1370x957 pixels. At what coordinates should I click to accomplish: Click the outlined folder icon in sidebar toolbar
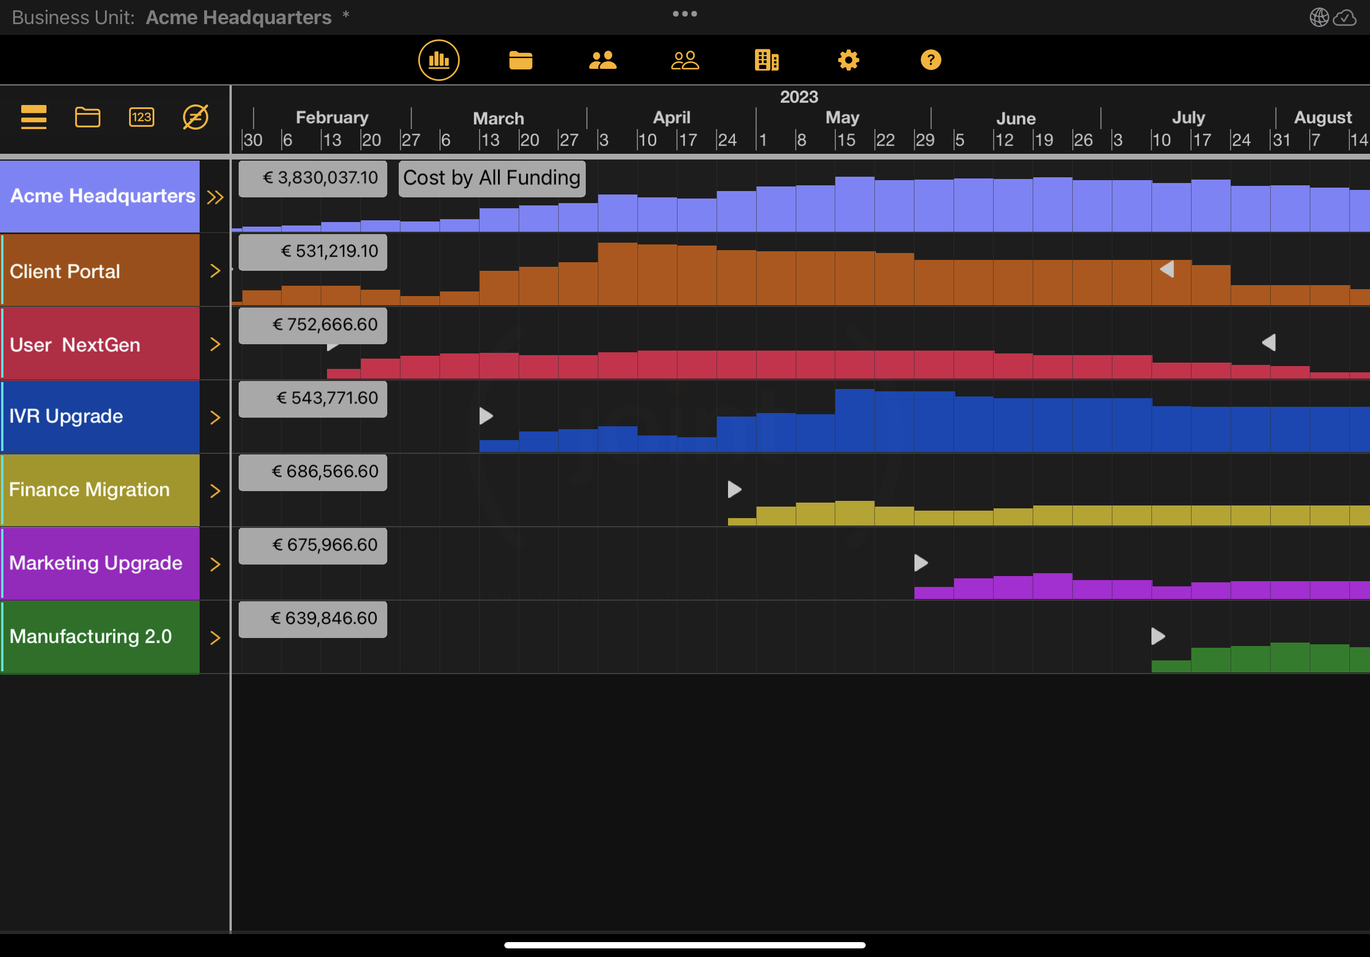click(x=87, y=117)
